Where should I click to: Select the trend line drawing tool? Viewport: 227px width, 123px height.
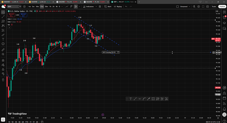click(3, 17)
